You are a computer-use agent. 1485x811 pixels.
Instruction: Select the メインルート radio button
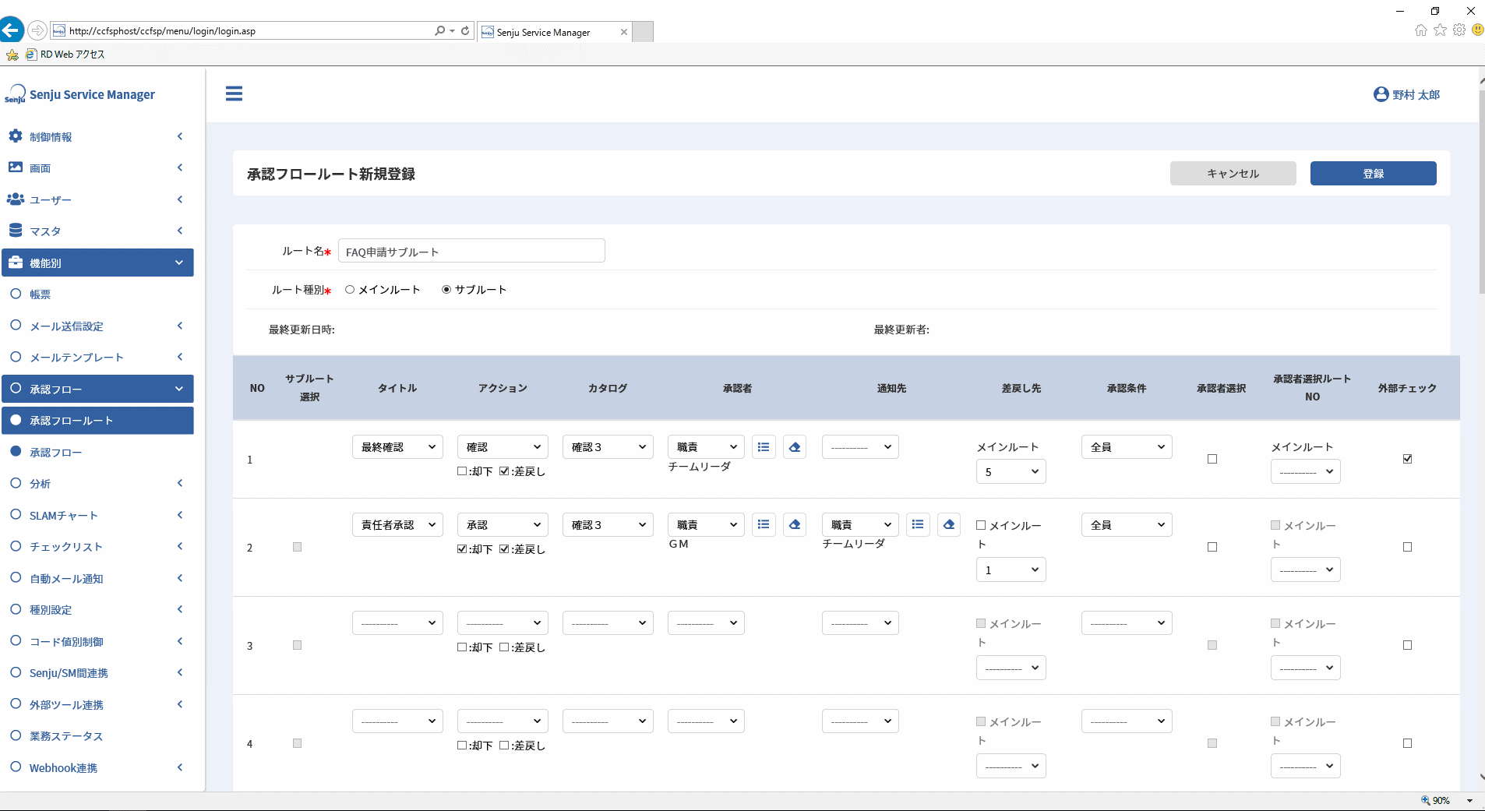[x=350, y=290]
